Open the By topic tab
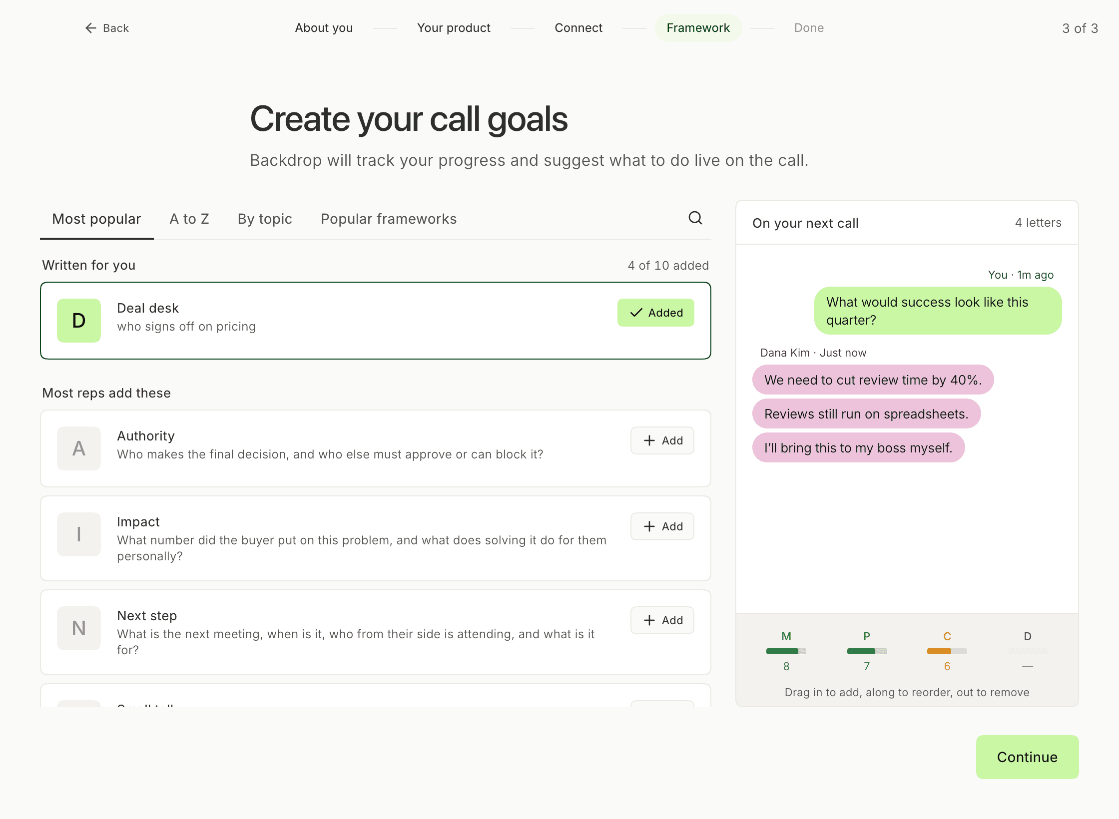This screenshot has height=819, width=1119. click(265, 219)
